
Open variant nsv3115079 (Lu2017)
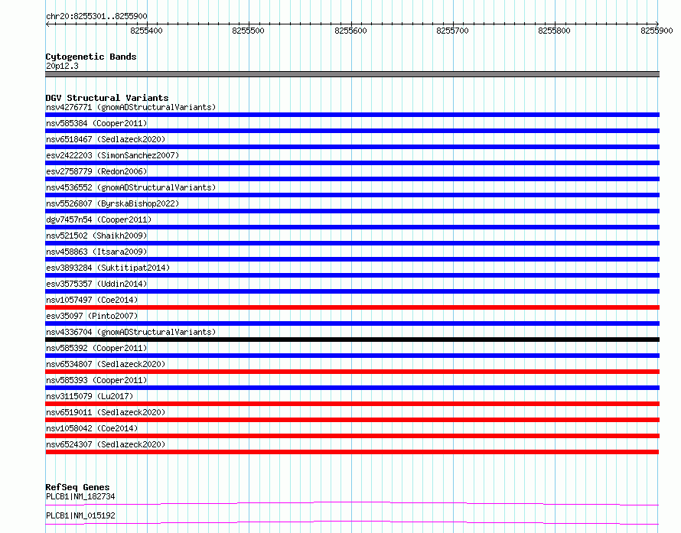90,396
